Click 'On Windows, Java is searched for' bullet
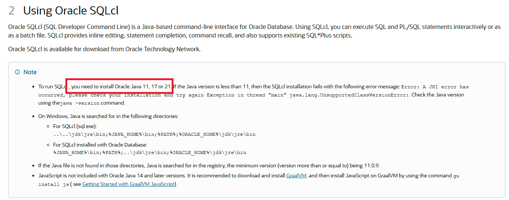The height and width of the screenshot is (200, 509). click(108, 116)
